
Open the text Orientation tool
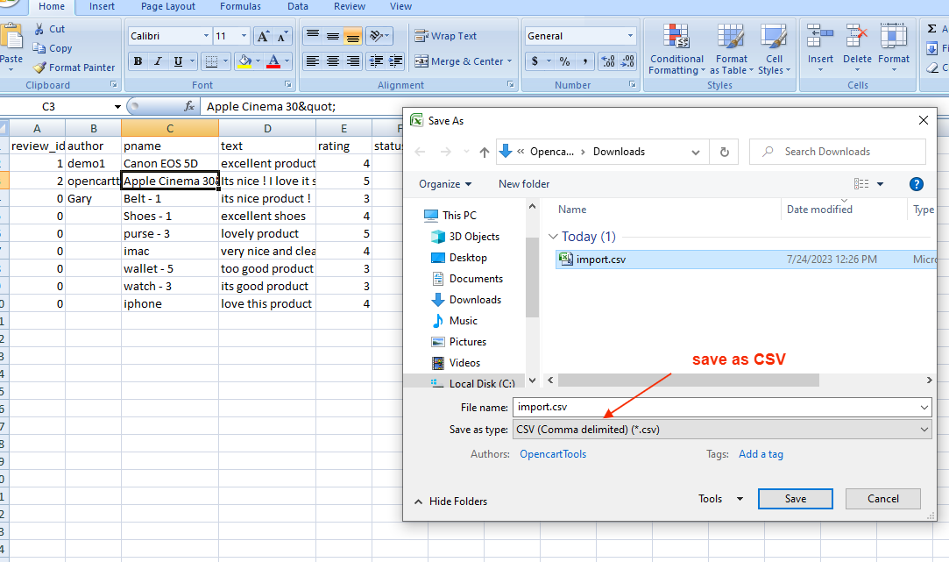tap(375, 36)
